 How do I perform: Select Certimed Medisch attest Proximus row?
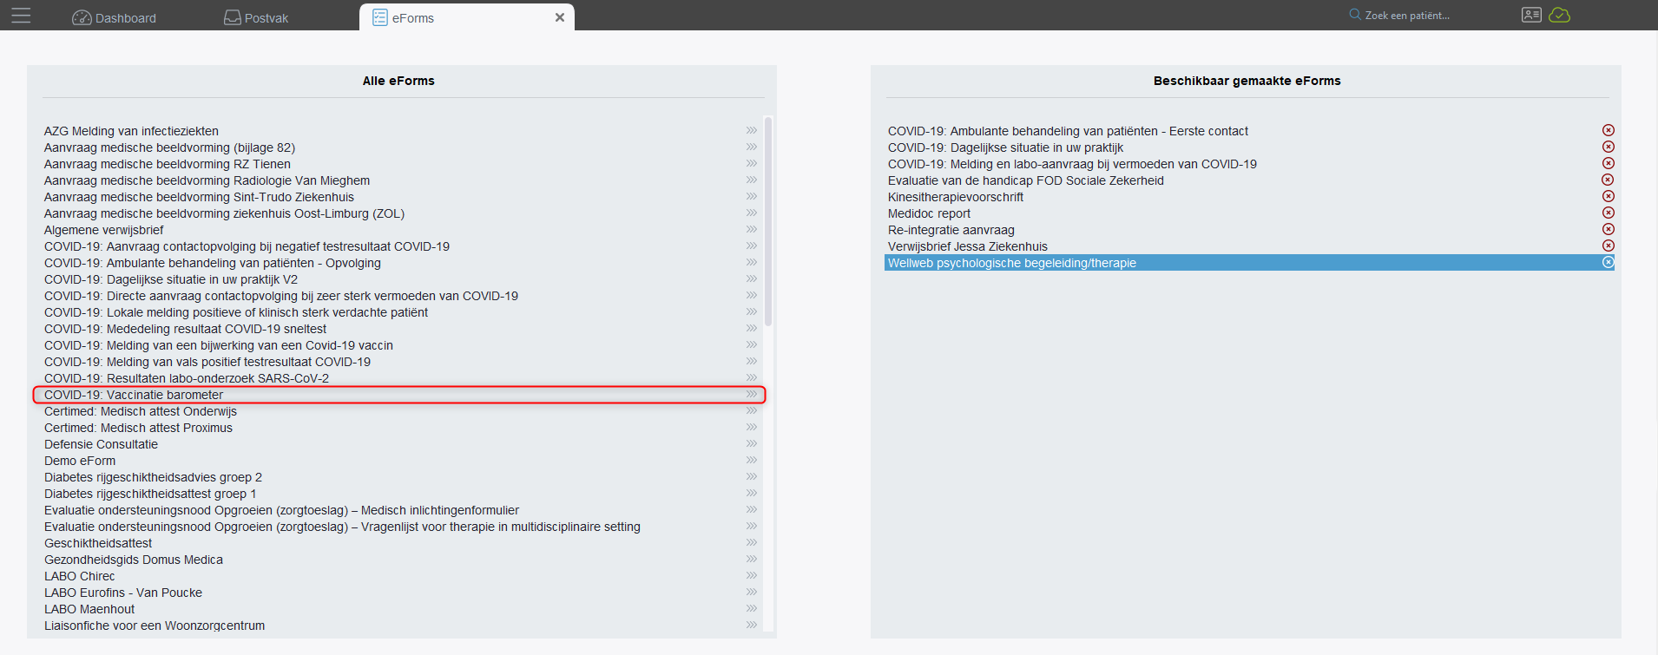point(401,428)
